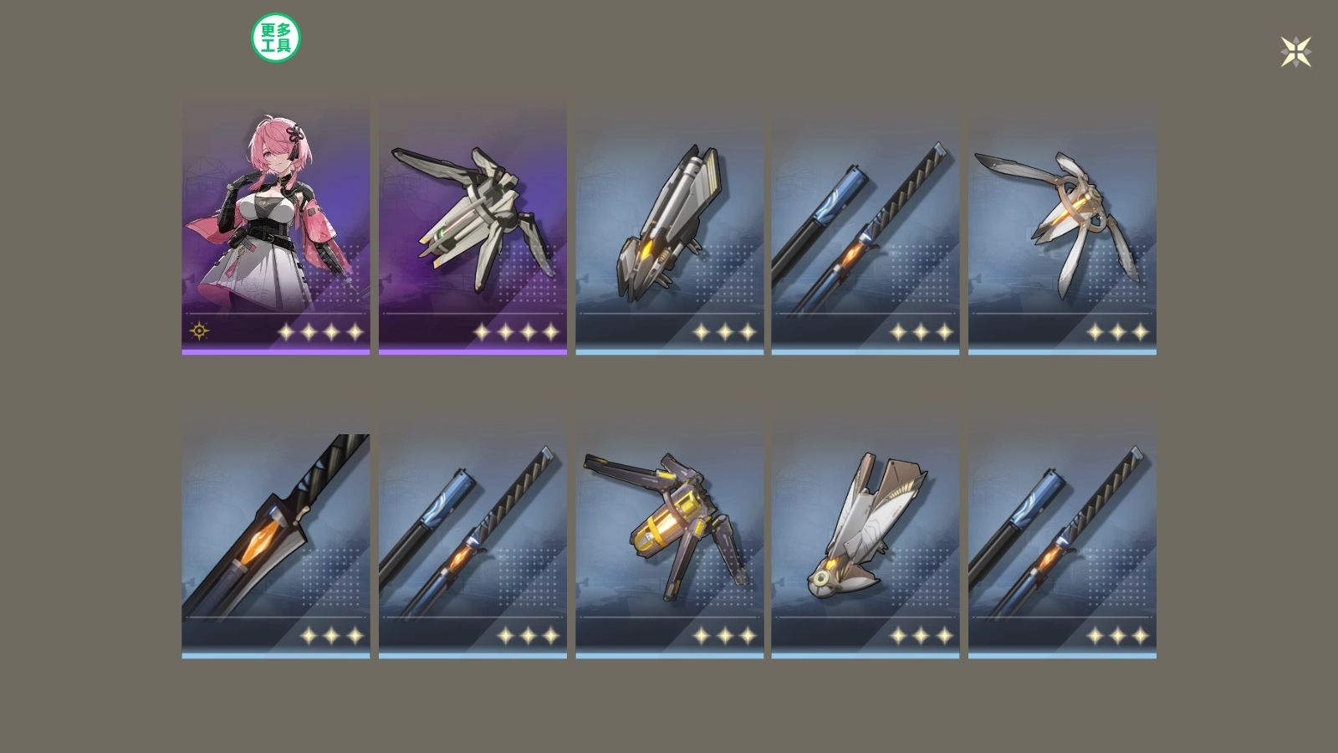Choose the top-row sword and scabbard card
This screenshot has height=753, width=1338.
[866, 226]
